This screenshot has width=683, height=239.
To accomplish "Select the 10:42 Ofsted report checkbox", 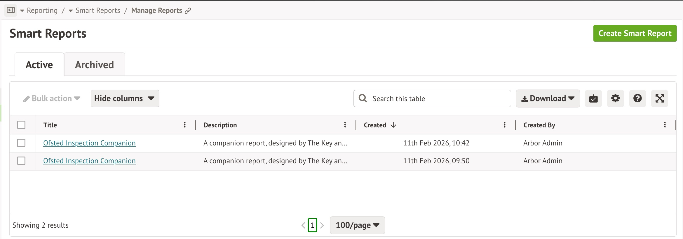I will pyautogui.click(x=21, y=143).
